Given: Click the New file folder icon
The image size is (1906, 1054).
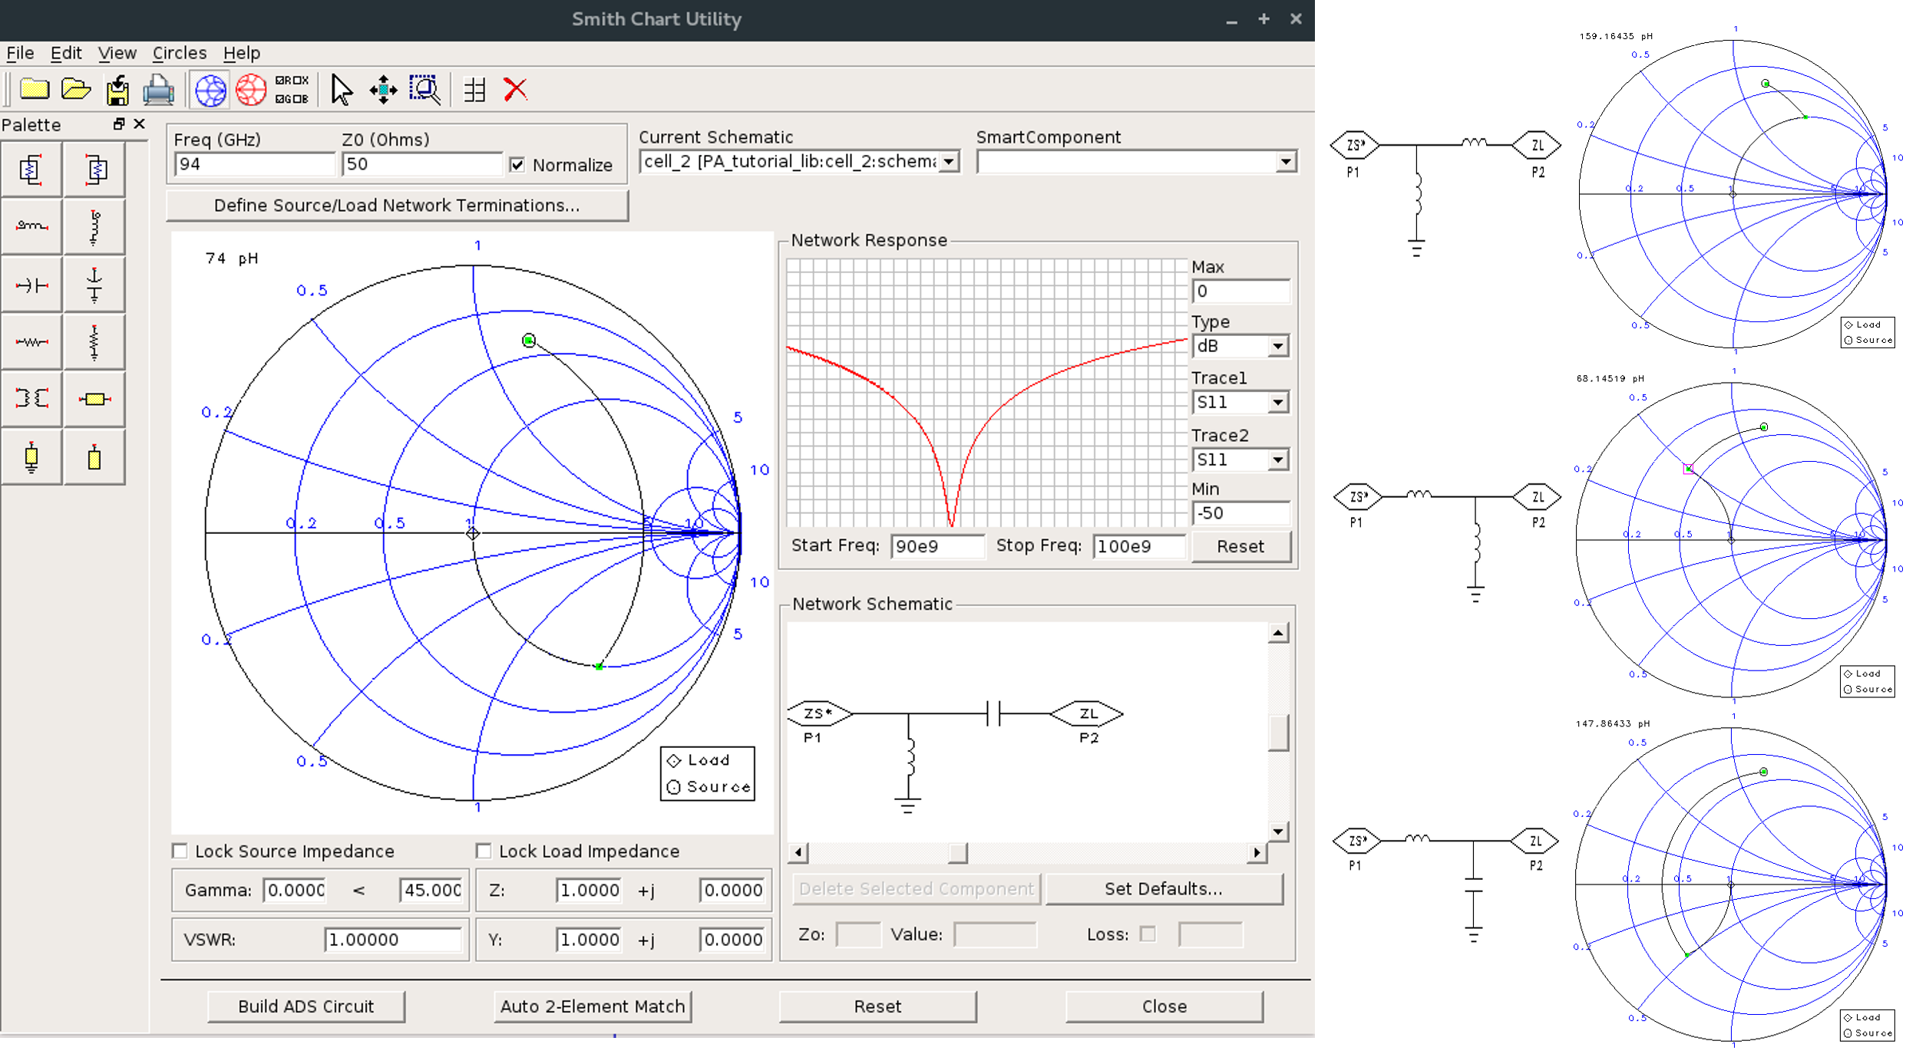Looking at the screenshot, I should [34, 90].
